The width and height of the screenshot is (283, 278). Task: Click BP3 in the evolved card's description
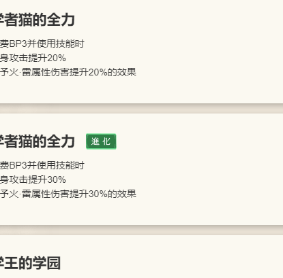18,165
